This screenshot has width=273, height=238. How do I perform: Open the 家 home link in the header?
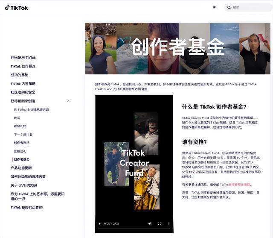214,7
